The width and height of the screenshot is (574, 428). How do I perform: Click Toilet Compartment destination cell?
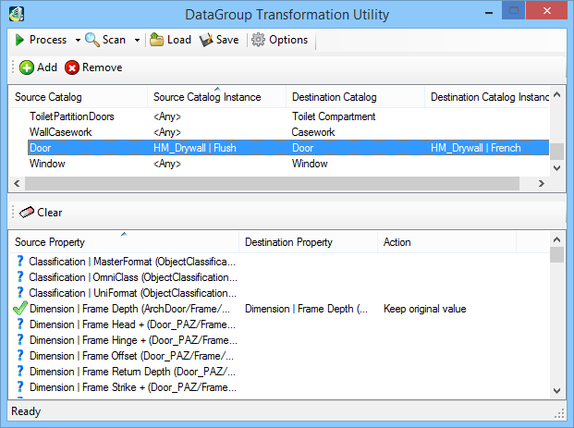[334, 116]
